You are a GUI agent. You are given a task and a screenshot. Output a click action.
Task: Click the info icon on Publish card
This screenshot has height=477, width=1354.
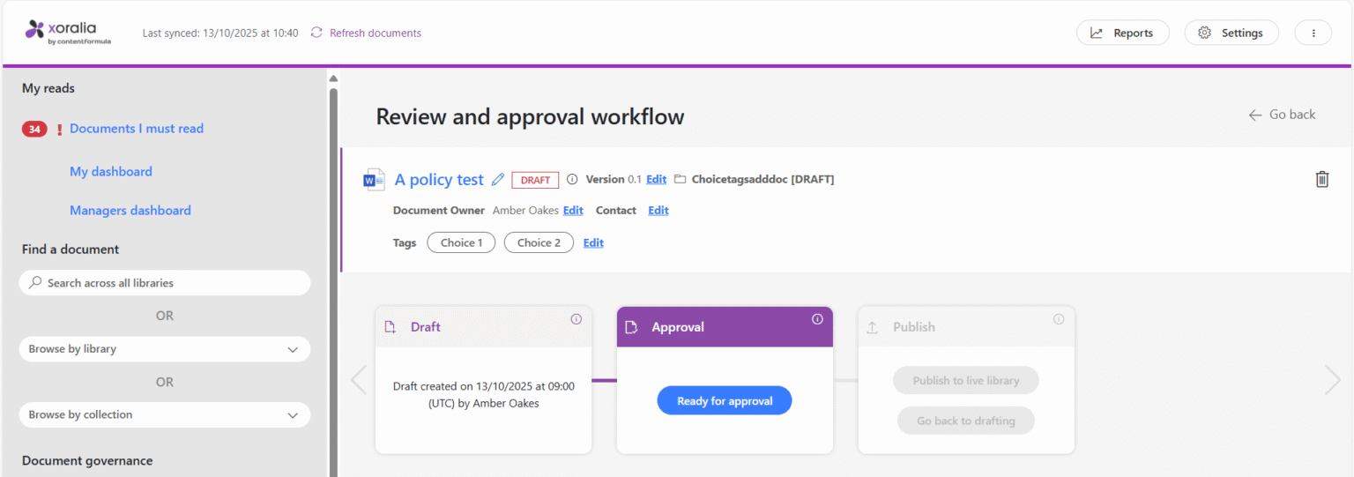point(1059,319)
